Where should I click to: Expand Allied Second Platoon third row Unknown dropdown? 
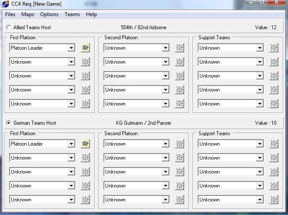tap(165, 76)
